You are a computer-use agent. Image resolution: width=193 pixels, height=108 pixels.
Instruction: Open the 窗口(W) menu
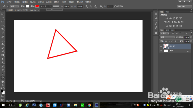coord(80,2)
